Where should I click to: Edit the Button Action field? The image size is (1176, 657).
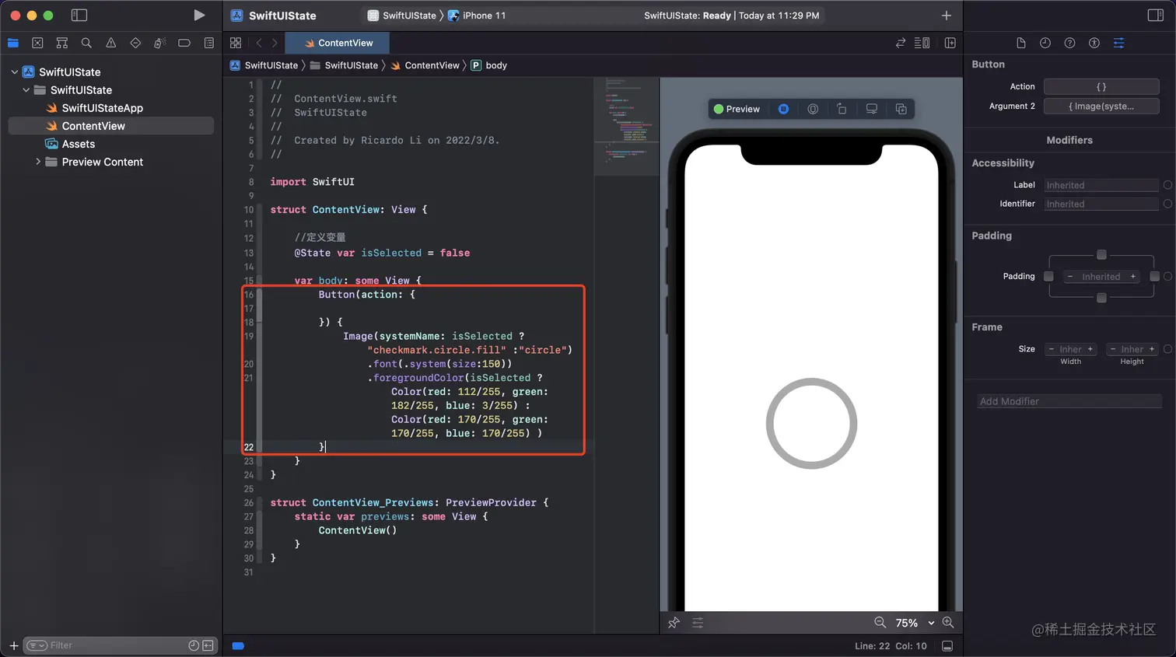tap(1101, 86)
